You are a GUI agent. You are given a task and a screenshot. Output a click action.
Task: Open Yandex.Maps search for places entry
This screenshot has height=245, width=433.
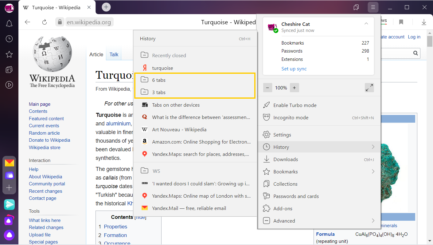195,154
